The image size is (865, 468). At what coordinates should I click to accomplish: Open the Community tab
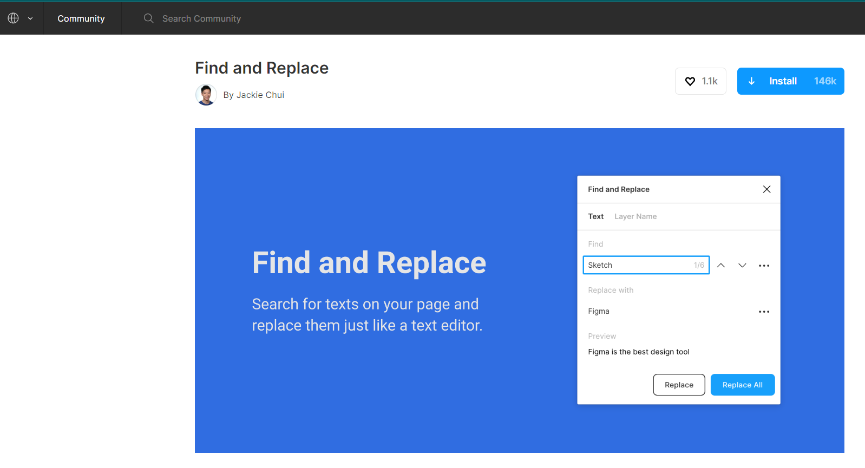(x=81, y=18)
